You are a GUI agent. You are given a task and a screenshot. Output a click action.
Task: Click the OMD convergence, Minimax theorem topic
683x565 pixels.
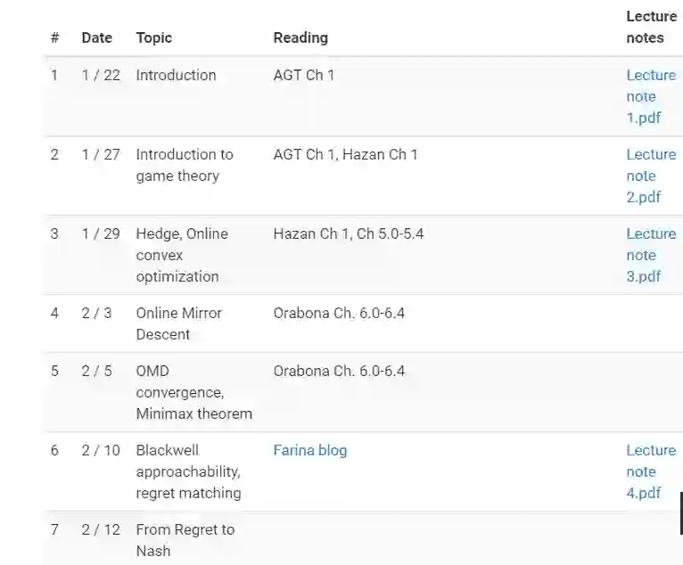pos(193,392)
